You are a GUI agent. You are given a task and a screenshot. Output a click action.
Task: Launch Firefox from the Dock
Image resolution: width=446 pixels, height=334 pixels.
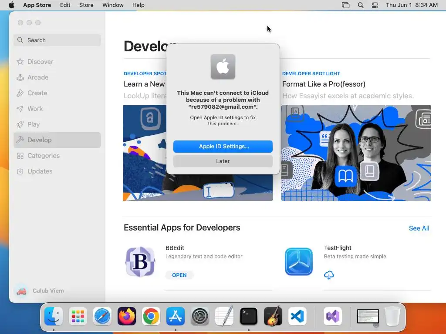[x=127, y=316]
